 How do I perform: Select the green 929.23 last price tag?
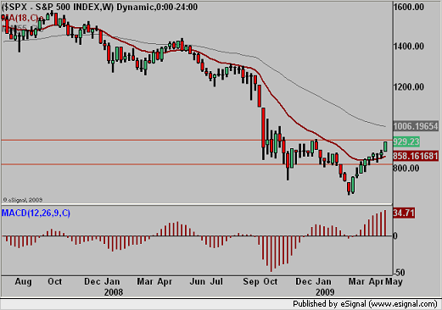tap(406, 141)
